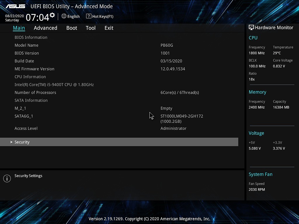Click the Hot Keys(F1) label

[102, 17]
